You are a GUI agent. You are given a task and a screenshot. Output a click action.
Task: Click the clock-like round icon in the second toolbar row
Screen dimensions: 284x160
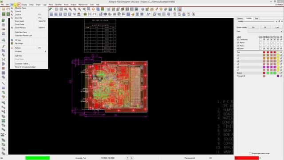coord(169,14)
